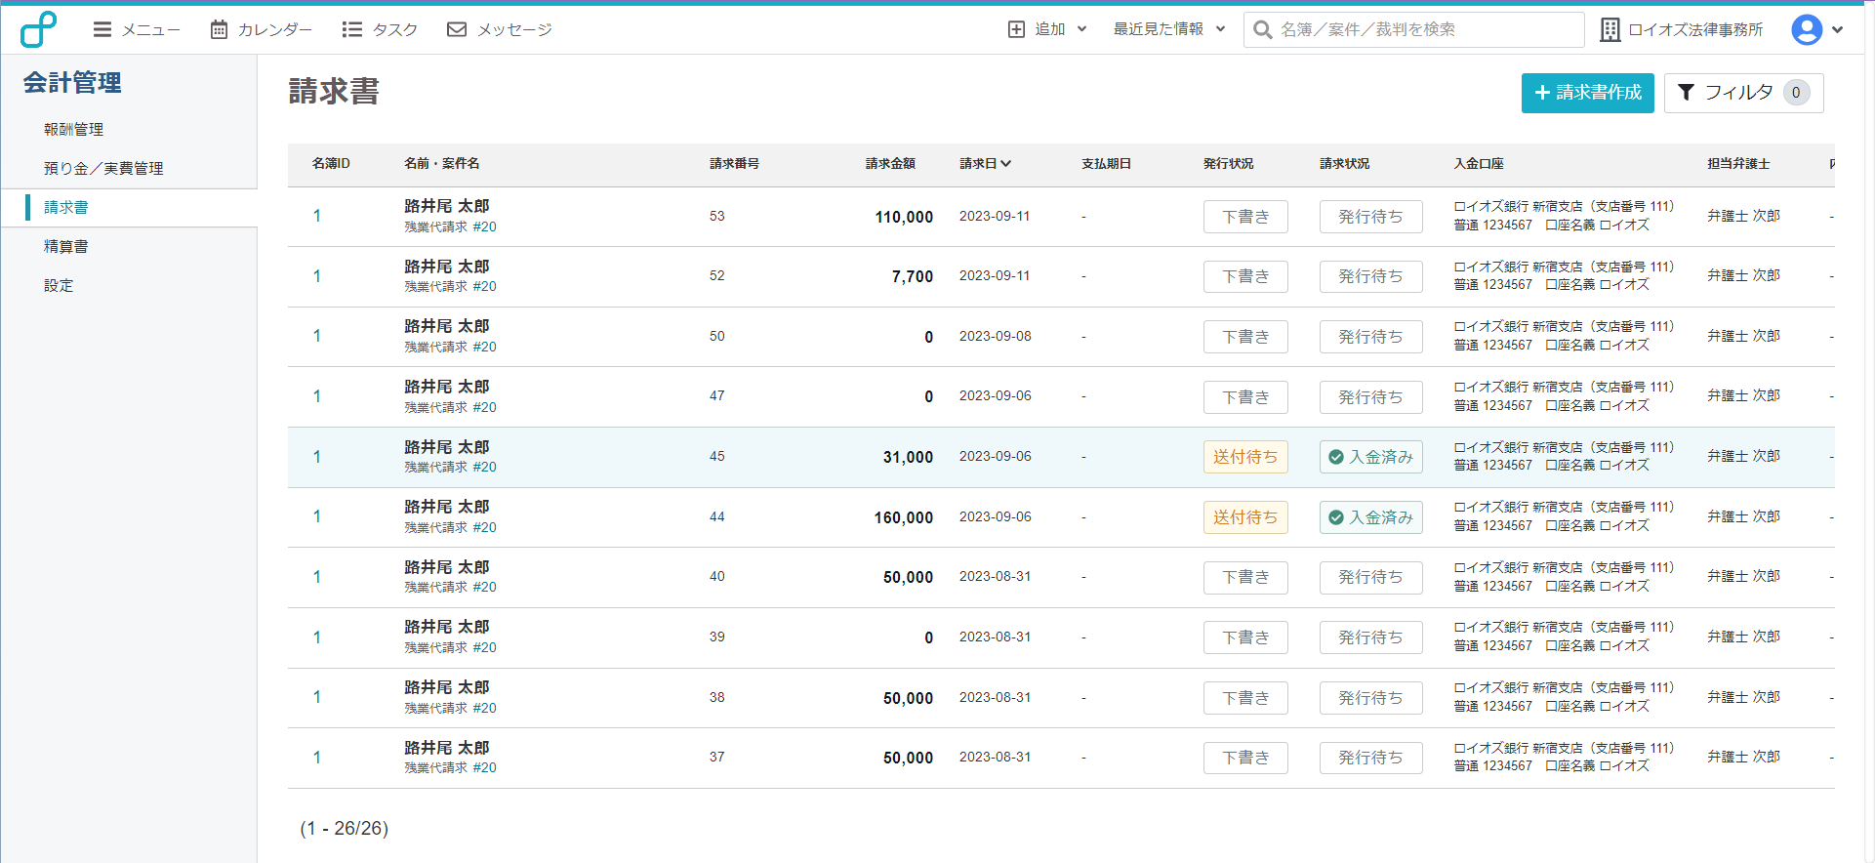
Task: Select 精算書 in the sidebar
Action: point(65,246)
